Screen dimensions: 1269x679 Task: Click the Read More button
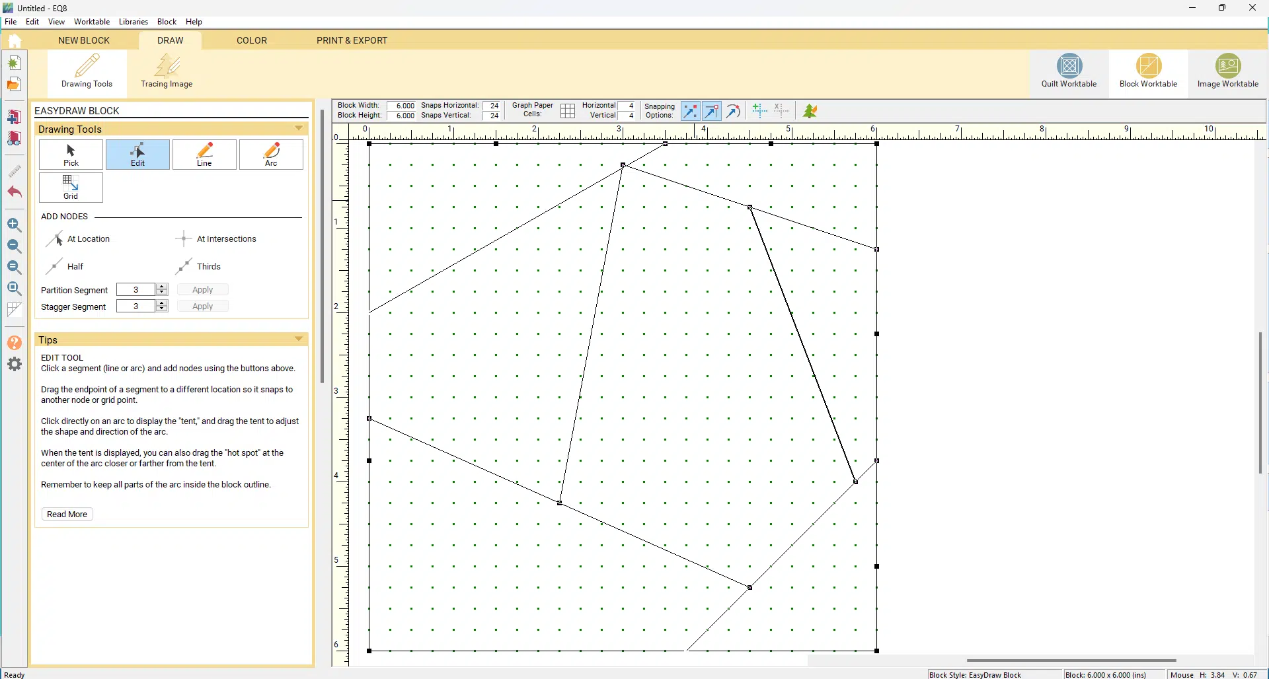click(67, 515)
